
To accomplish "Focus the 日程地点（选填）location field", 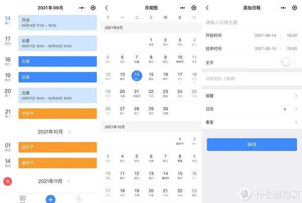I will [252, 79].
